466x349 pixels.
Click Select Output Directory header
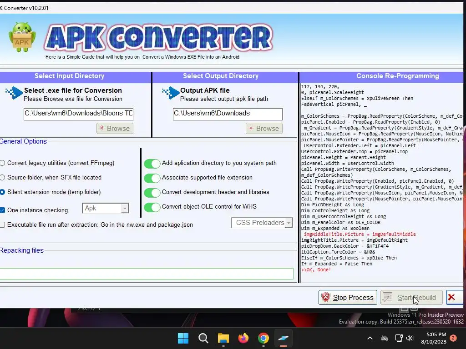pyautogui.click(x=221, y=76)
